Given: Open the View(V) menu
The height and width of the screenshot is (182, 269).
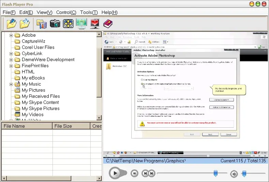Looking at the screenshot, I should click(45, 12).
